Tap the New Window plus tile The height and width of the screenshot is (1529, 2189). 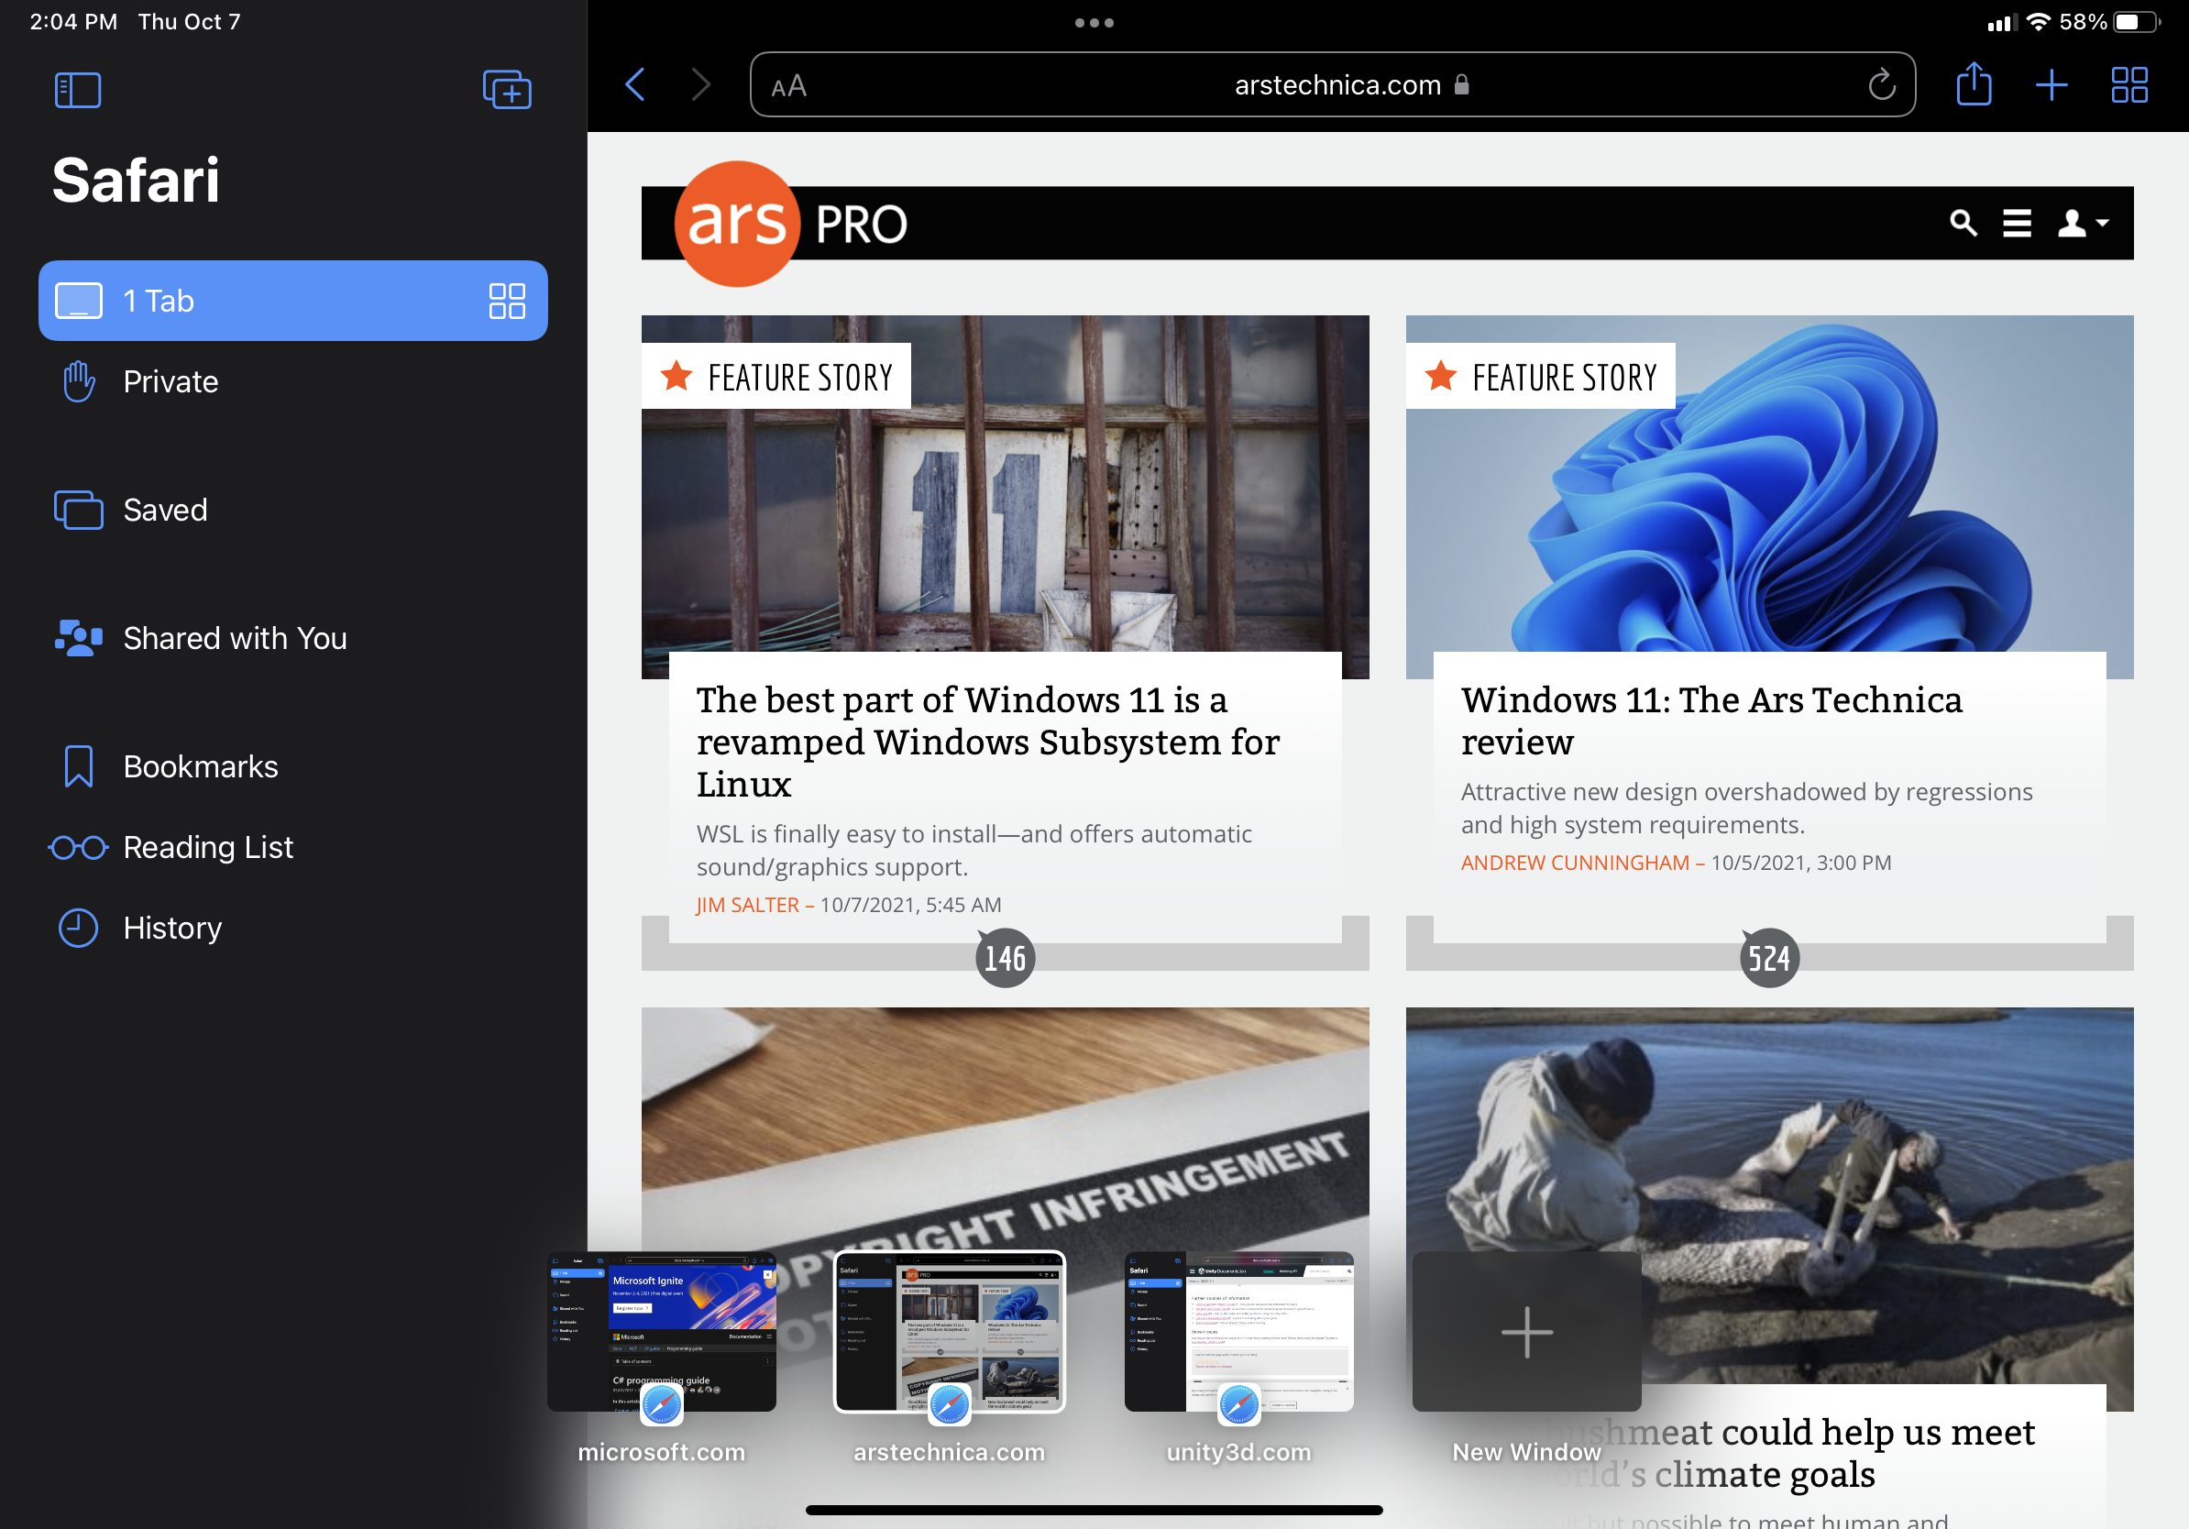[x=1525, y=1331]
